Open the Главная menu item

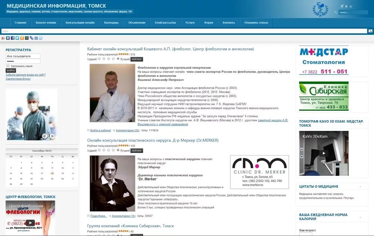pyautogui.click(x=21, y=23)
